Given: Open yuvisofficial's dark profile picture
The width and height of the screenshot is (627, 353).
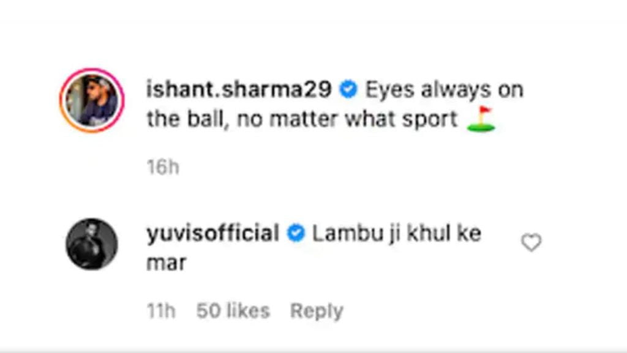Looking at the screenshot, I should tap(92, 244).
